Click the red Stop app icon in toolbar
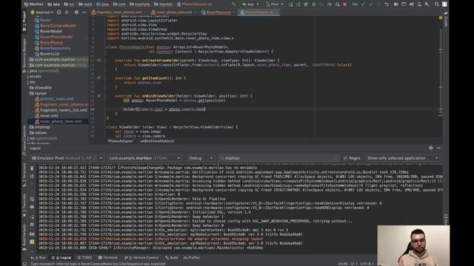 [345, 4]
